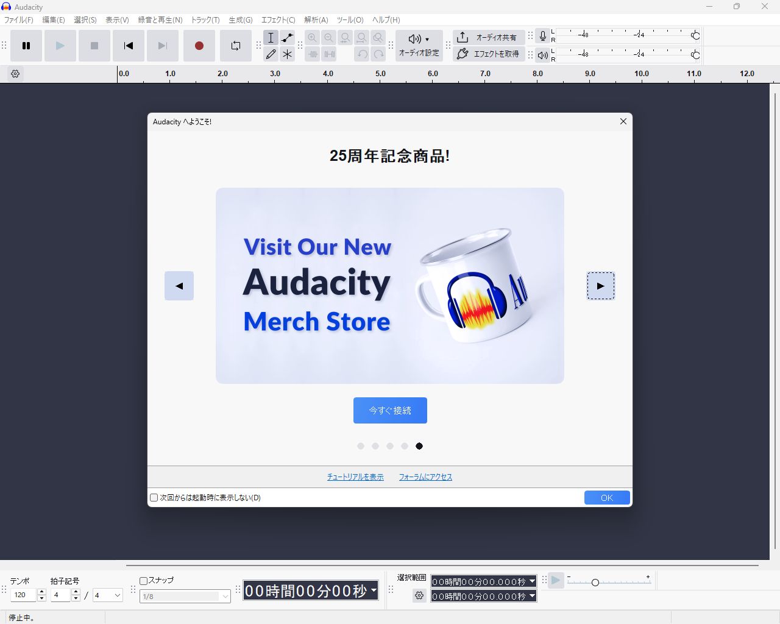Check 次回からは起動時に表示しない option

pyautogui.click(x=154, y=498)
